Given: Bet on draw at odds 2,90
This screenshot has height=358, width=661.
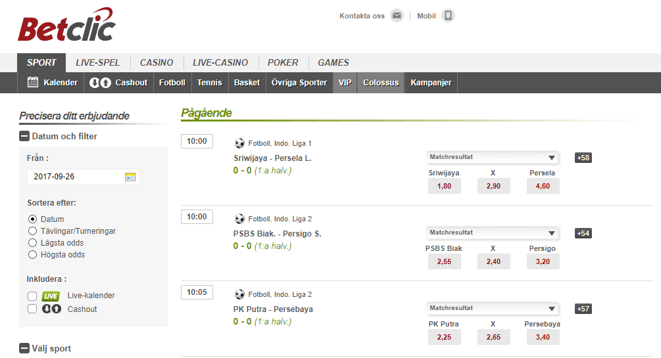Looking at the screenshot, I should [494, 186].
